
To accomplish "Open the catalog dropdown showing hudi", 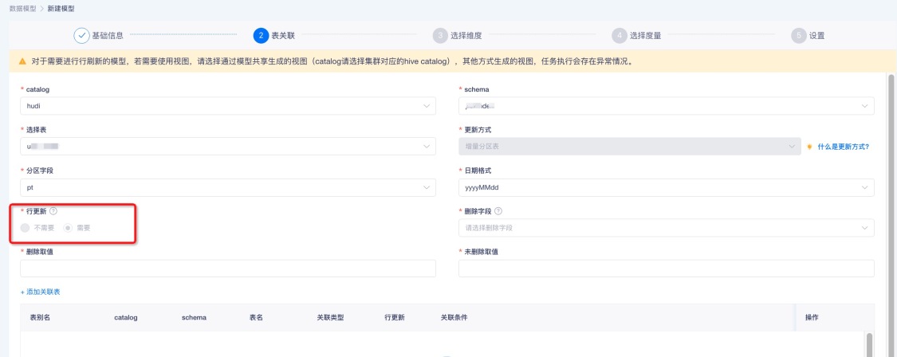I will (x=228, y=106).
